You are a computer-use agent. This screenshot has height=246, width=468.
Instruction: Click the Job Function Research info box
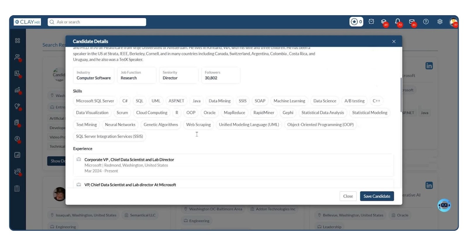137,75
